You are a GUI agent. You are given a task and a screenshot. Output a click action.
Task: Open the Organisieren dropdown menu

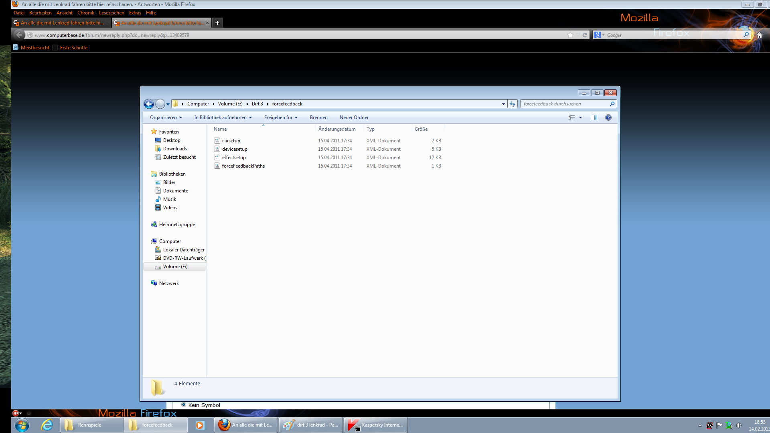coord(166,117)
